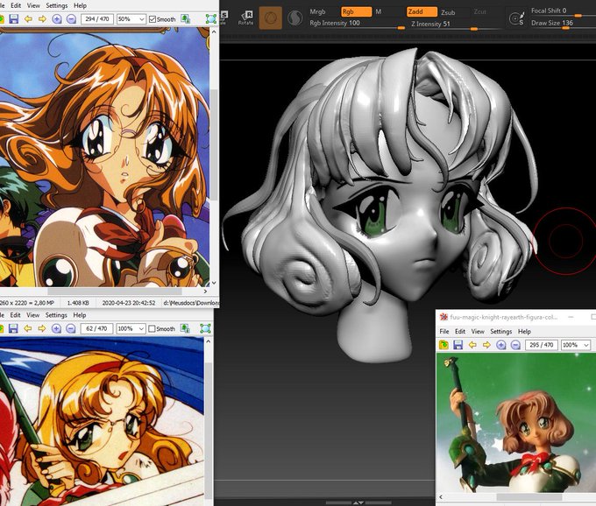
Task: Click the ZBrush brush stroke S-curve icon
Action: [294, 18]
